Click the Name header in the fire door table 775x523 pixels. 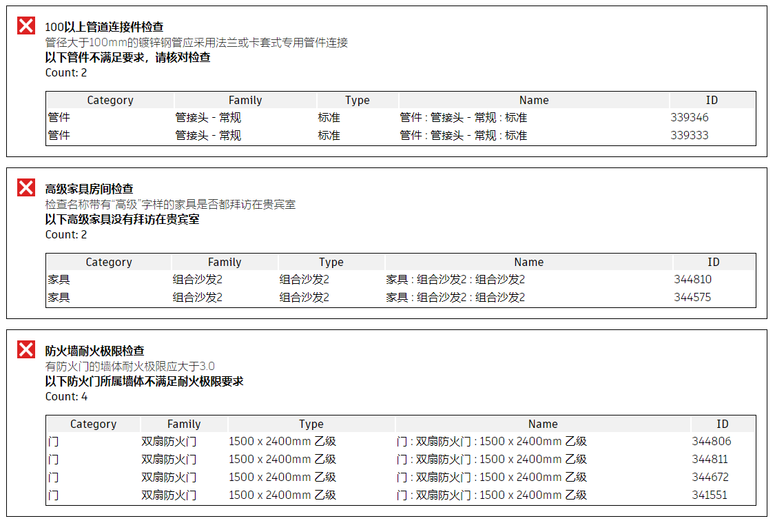point(543,424)
